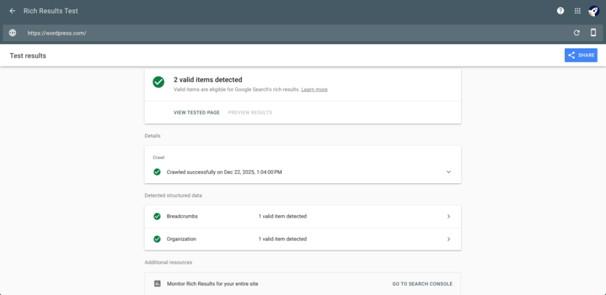
Task: Select the Preview Results tab
Action: 250,113
